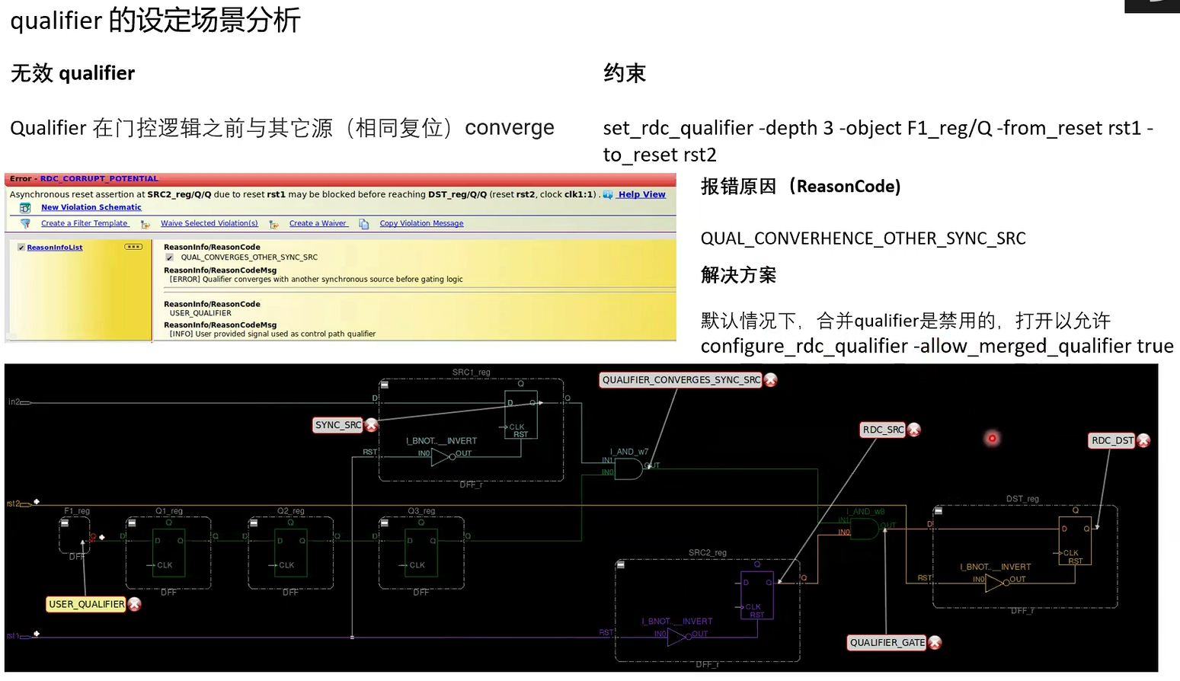Select flip-flop cell inside Q1_reg
Viewport: 1180px width, 681px height.
tap(169, 552)
